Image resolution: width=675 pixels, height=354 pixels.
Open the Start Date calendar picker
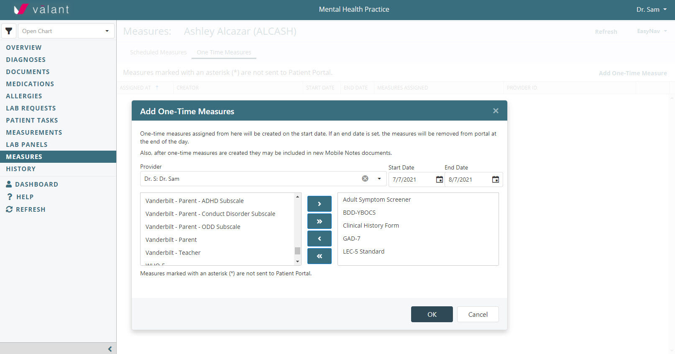click(439, 180)
